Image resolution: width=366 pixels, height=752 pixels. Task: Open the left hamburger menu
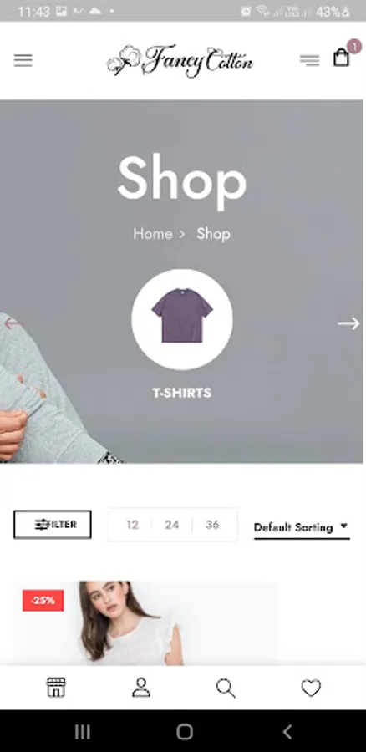pos(23,60)
